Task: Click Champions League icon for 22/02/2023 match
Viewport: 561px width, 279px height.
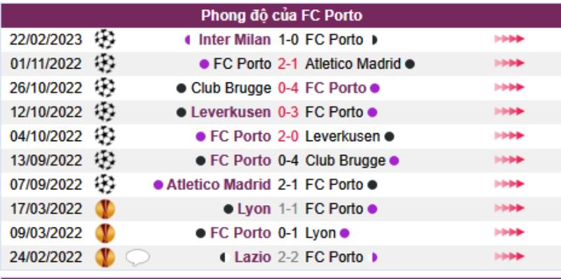Action: [x=104, y=40]
